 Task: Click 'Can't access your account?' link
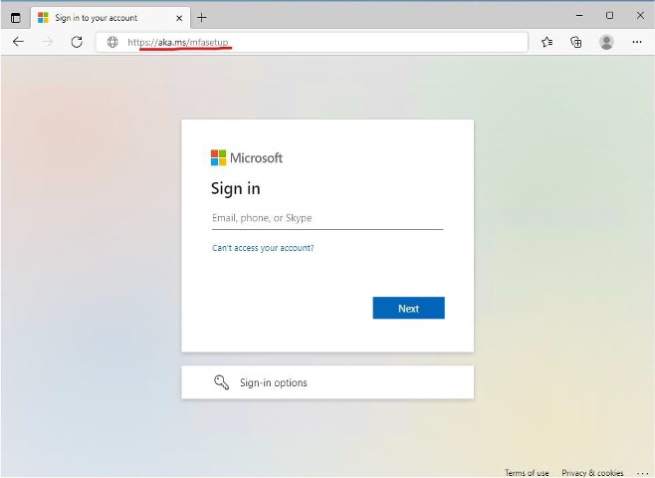tap(263, 248)
